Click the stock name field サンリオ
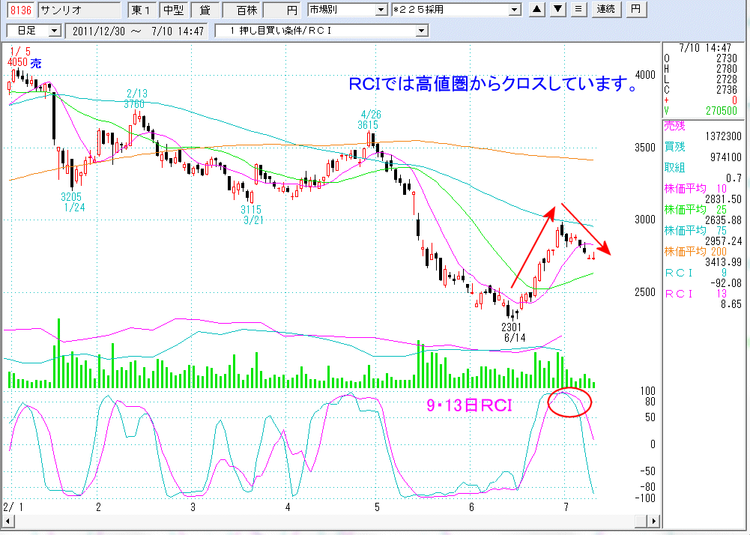The height and width of the screenshot is (535, 750). tap(79, 10)
